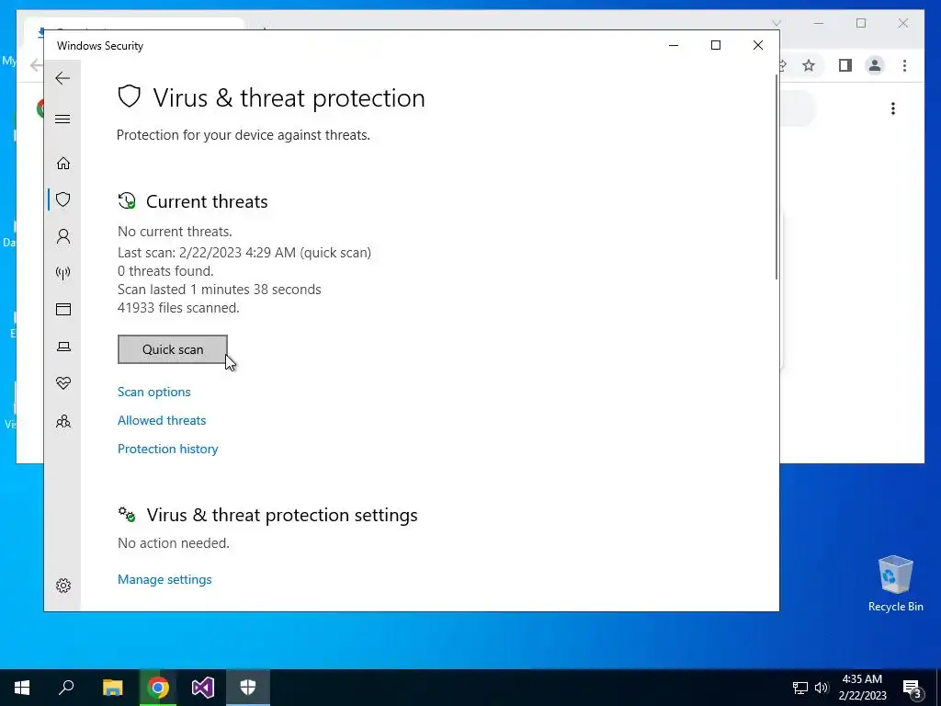This screenshot has width=941, height=706.
Task: View Protection history link
Action: pyautogui.click(x=167, y=449)
